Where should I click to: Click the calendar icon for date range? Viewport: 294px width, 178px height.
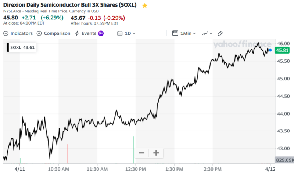[x=120, y=33]
